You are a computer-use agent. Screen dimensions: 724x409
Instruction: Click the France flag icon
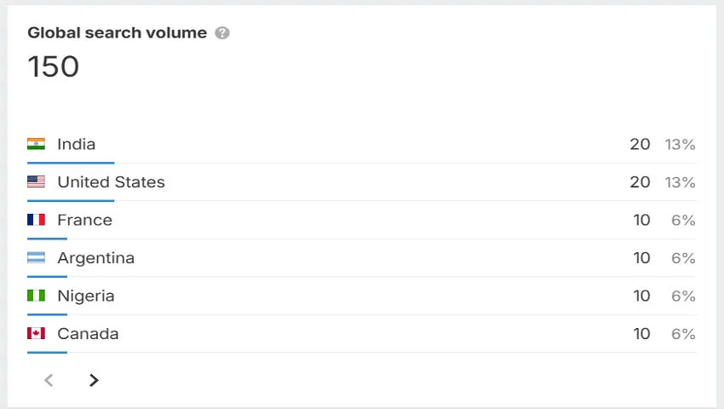[x=36, y=220]
